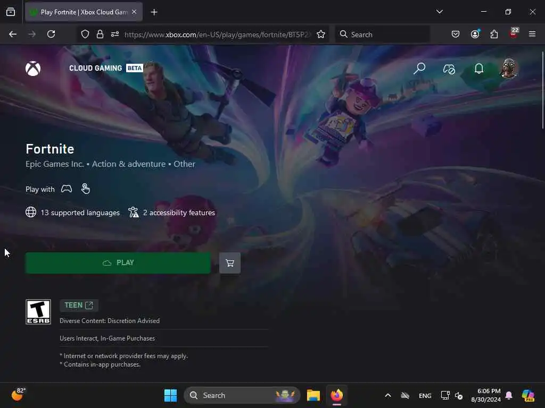Open the Xbox search magnifier icon
This screenshot has height=408, width=545.
[x=419, y=69]
